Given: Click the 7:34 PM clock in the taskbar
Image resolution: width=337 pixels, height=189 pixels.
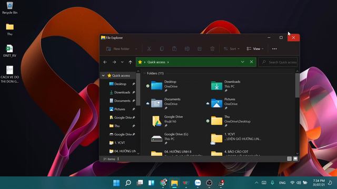Looking at the screenshot, I should click(x=319, y=181).
